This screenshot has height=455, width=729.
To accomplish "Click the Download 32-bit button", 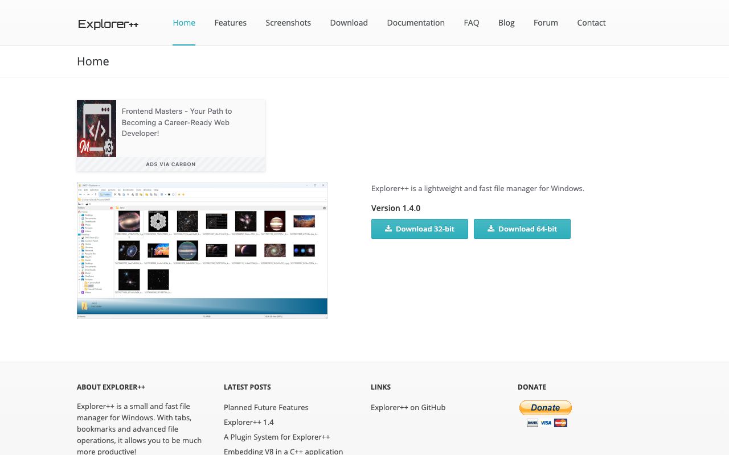I will [420, 229].
